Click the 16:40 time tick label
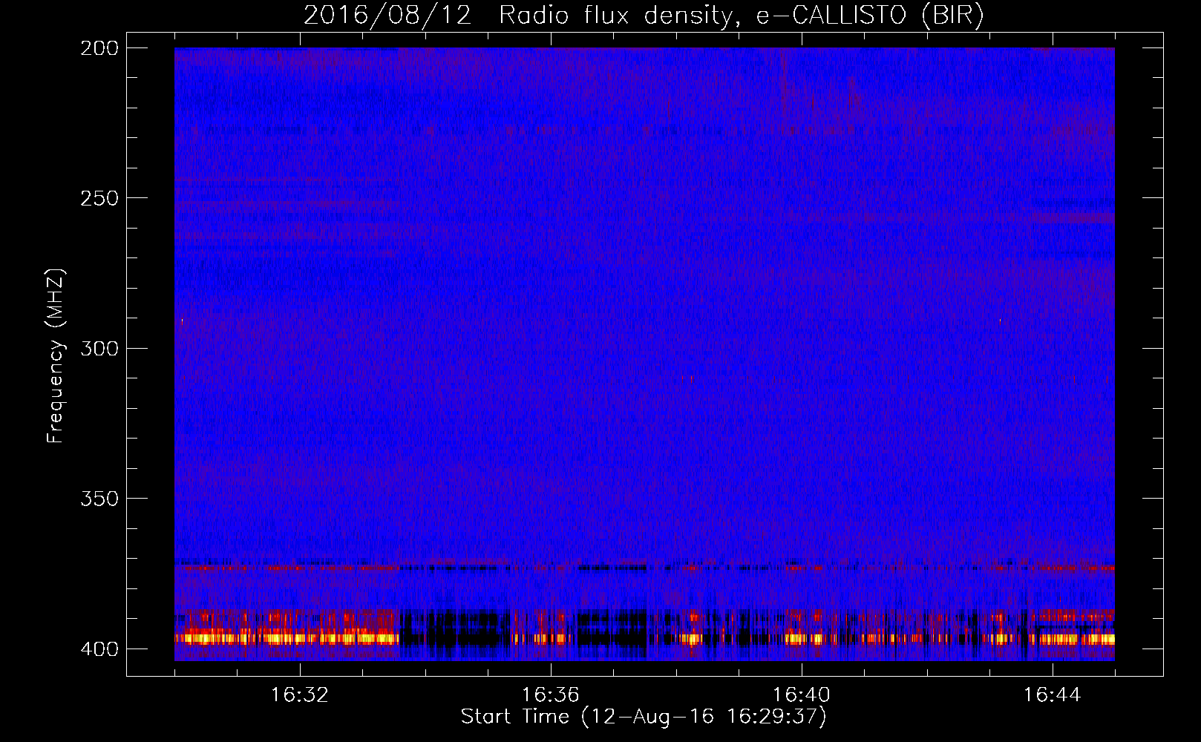Image resolution: width=1201 pixels, height=742 pixels. tap(802, 695)
